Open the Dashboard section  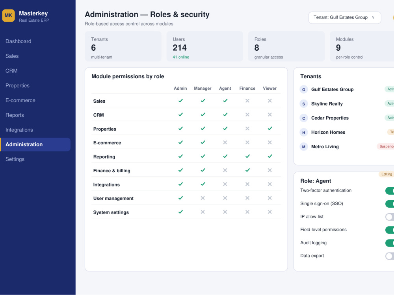[19, 41]
